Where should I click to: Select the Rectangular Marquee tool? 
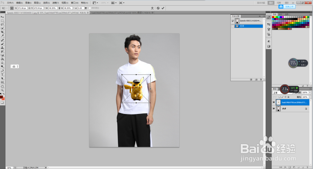[3, 21]
